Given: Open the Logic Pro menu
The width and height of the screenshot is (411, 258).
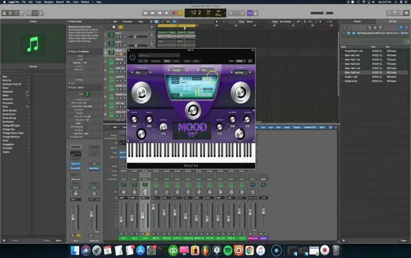Looking at the screenshot, I should click(14, 2).
